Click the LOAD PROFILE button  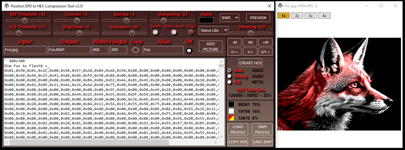[x=237, y=129]
